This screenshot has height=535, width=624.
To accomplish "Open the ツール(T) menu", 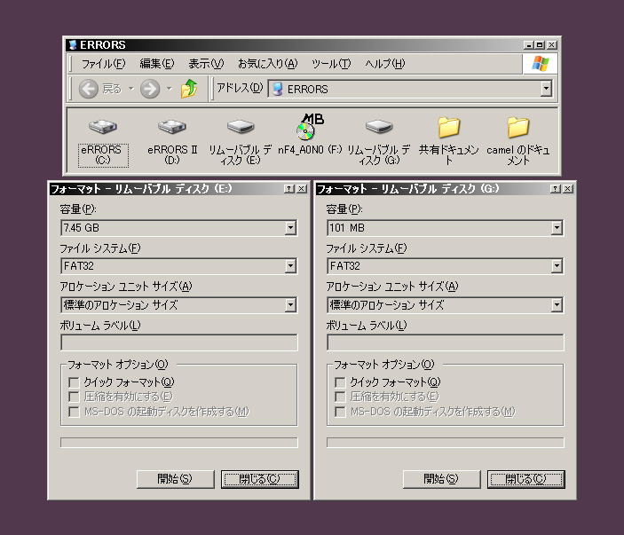I will (x=331, y=64).
